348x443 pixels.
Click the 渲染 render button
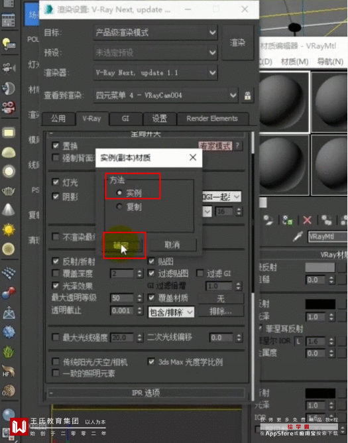(x=237, y=42)
